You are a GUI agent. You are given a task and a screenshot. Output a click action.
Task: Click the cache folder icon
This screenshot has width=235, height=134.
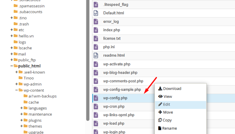[26, 102]
